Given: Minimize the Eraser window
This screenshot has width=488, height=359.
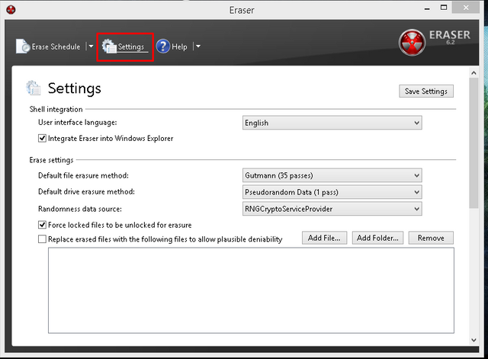Looking at the screenshot, I should pos(427,8).
